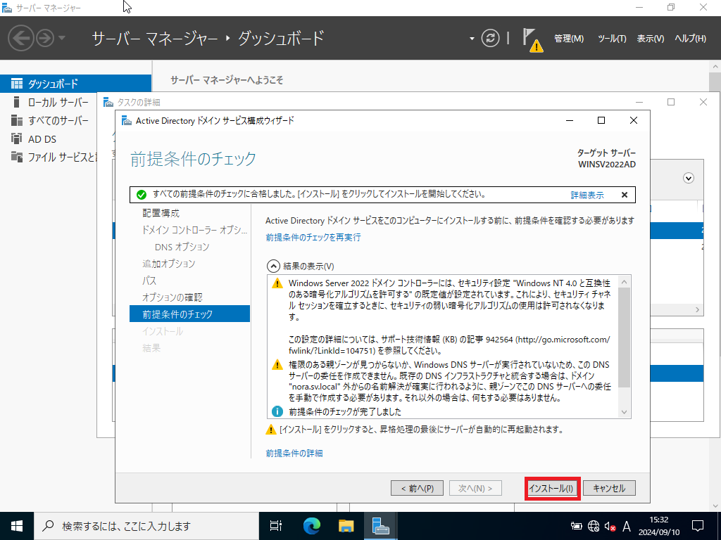Open the notification center icon
Screen dimensions: 721x540
[698, 526]
